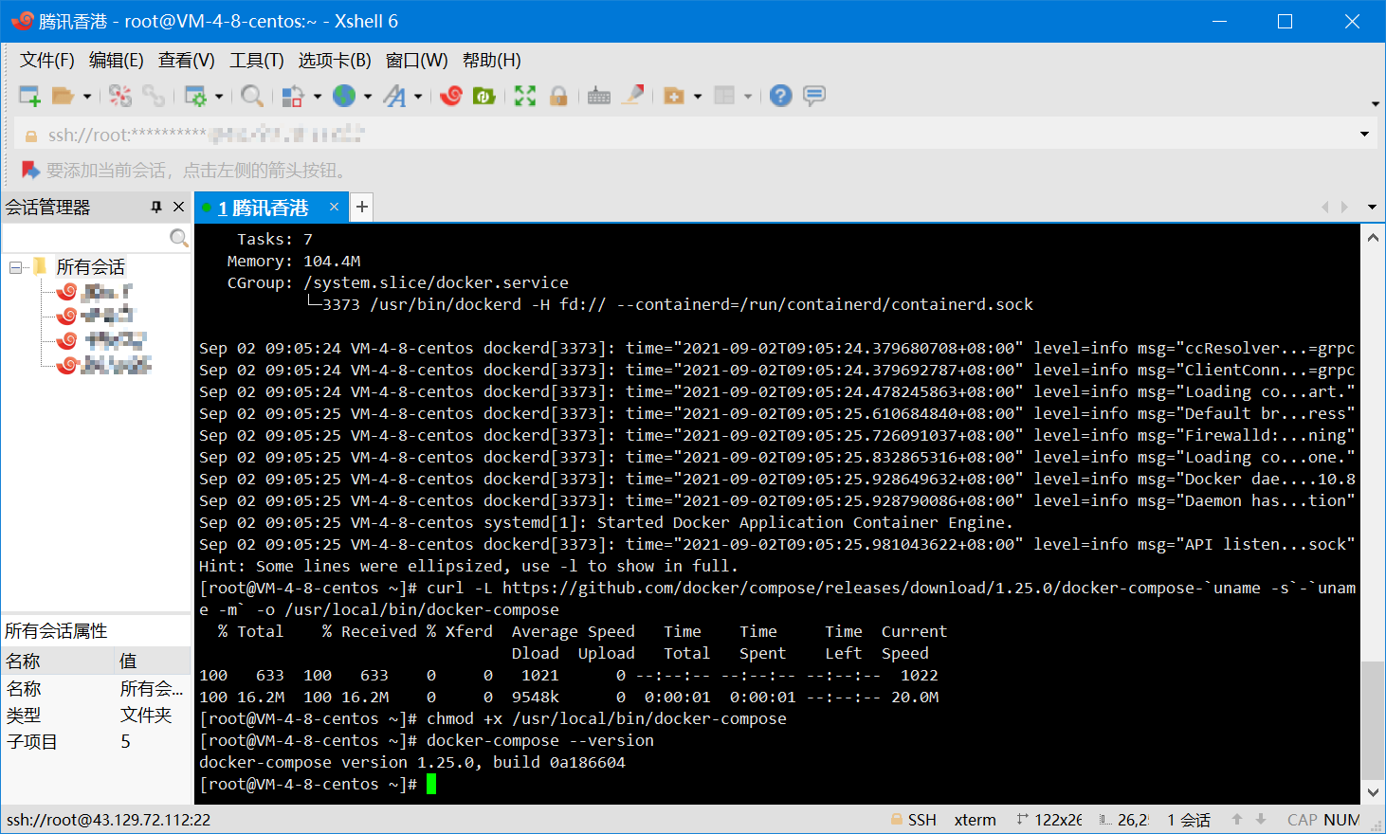The width and height of the screenshot is (1386, 834).
Task: Open the 文件(F) menu
Action: (47, 61)
